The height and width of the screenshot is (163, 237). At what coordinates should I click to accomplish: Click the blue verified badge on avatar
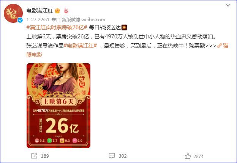[x=20, y=20]
